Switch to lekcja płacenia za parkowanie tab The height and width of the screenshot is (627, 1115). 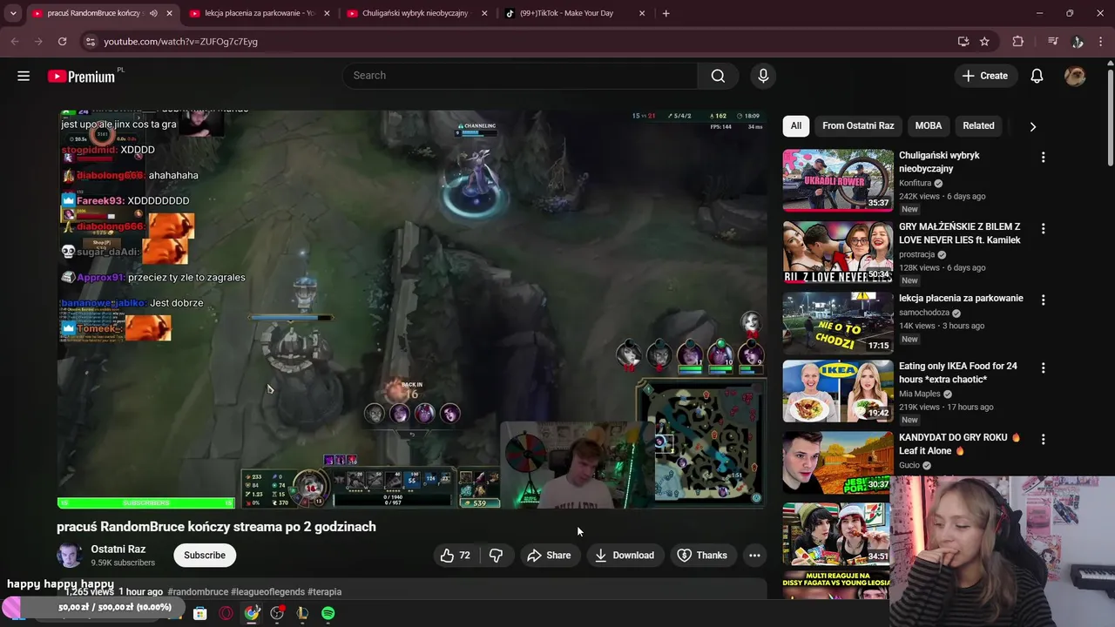pos(260,13)
